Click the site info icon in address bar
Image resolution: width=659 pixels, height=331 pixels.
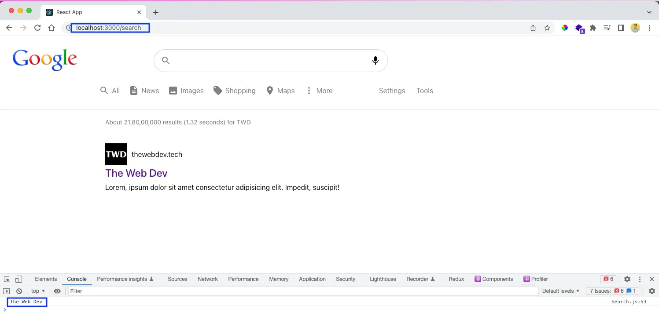68,28
